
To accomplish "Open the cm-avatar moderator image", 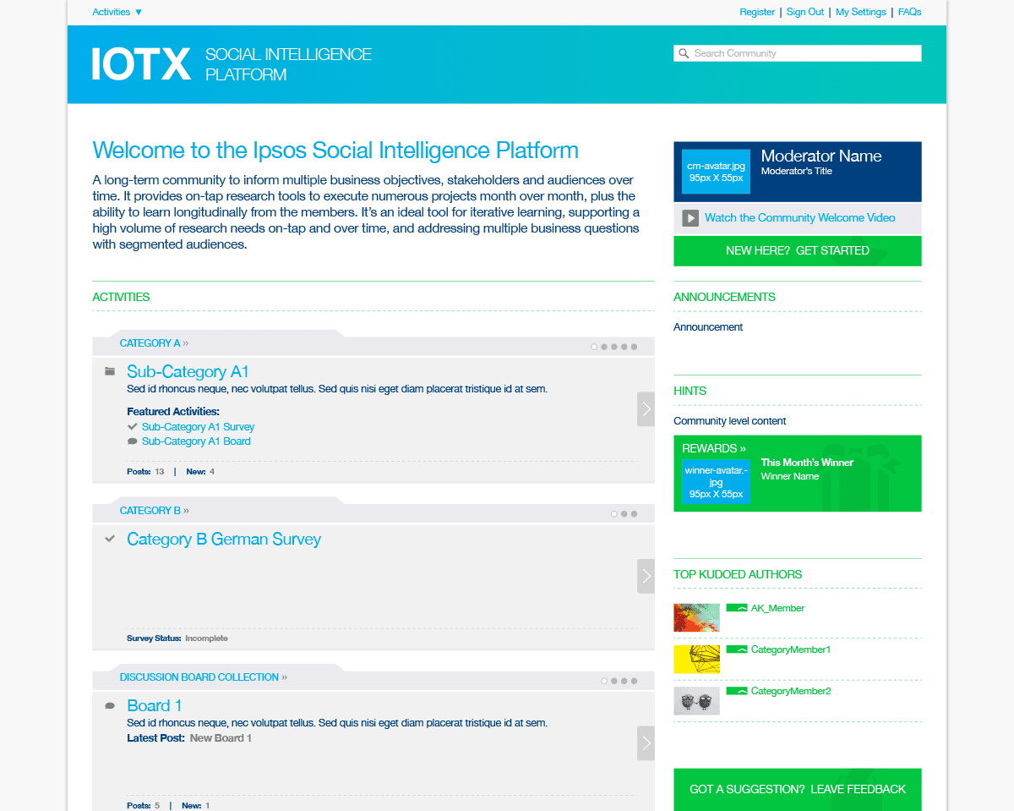I will click(716, 172).
